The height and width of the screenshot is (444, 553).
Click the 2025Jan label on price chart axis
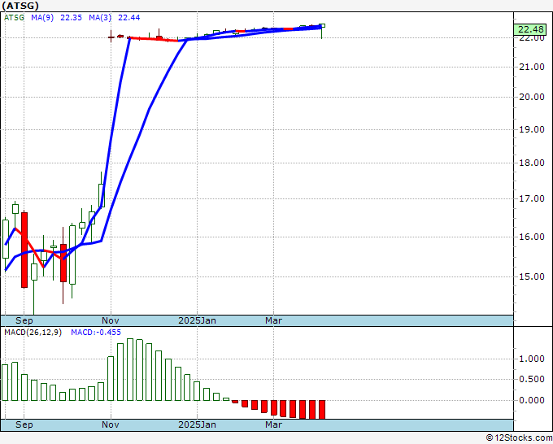point(197,320)
